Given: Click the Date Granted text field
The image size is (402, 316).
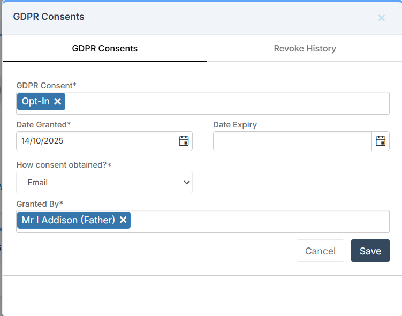Looking at the screenshot, I should (95, 141).
